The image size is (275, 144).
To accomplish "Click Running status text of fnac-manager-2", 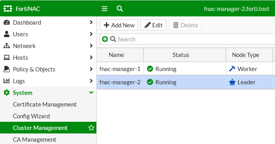I will click(x=166, y=82).
